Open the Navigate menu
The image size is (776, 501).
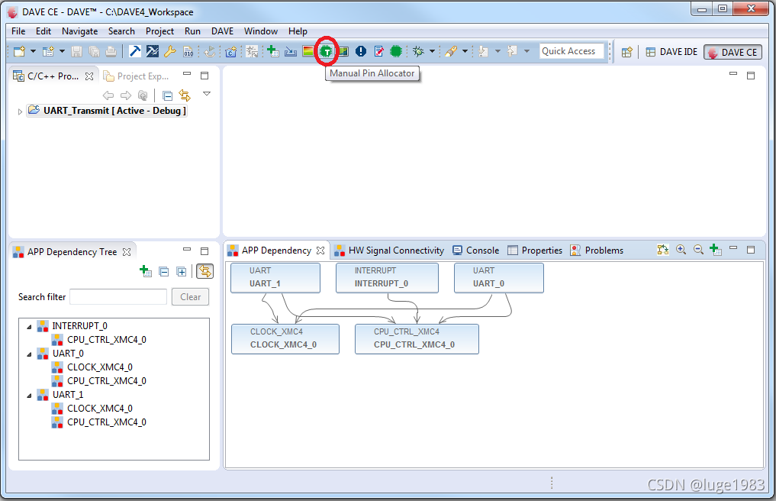click(x=79, y=31)
